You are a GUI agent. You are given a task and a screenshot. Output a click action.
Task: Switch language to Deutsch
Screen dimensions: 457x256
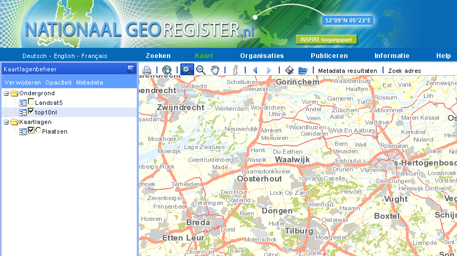click(35, 56)
